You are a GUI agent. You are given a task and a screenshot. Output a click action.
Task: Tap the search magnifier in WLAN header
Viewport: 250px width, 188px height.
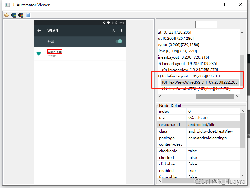(113, 30)
